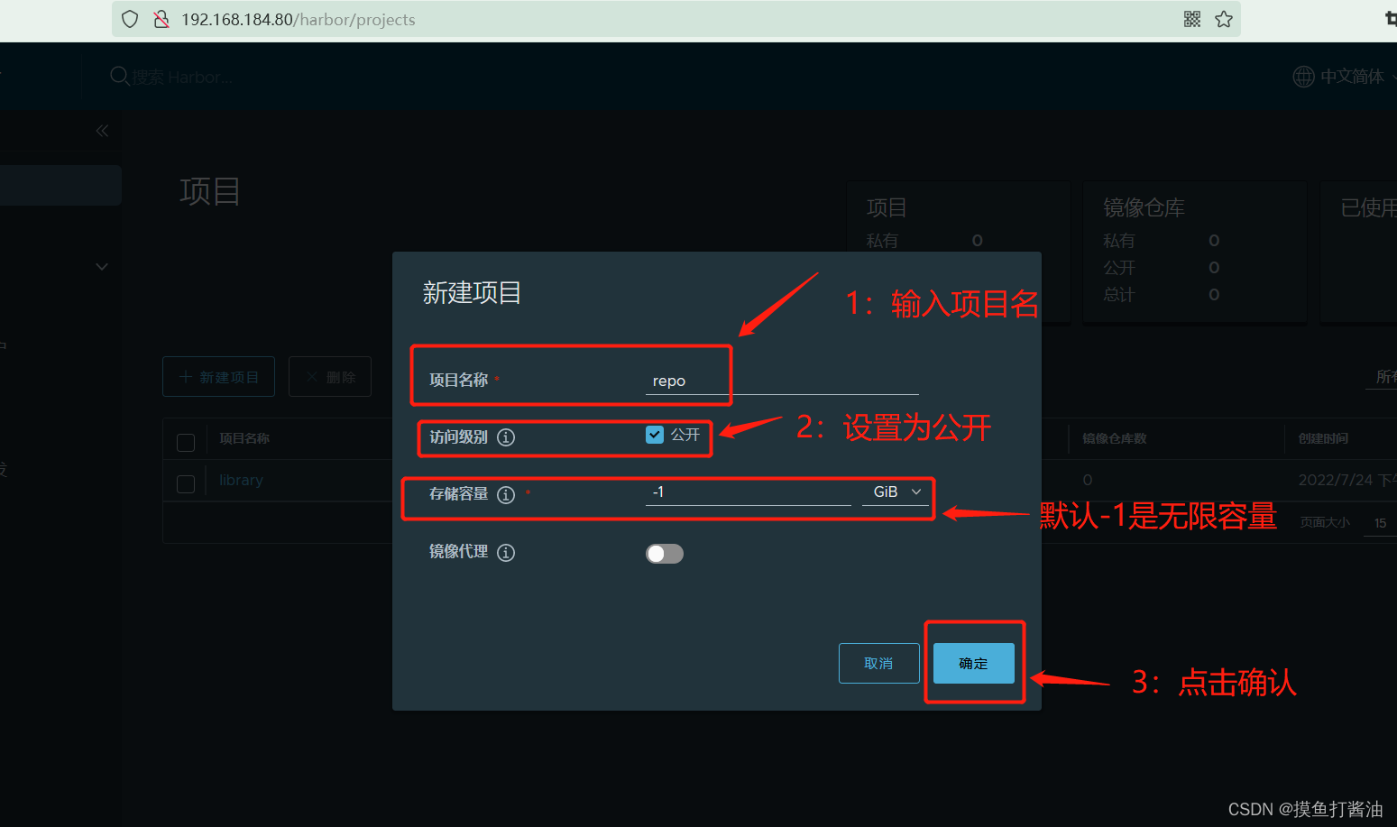Click the shield tracking protection icon

tap(130, 19)
